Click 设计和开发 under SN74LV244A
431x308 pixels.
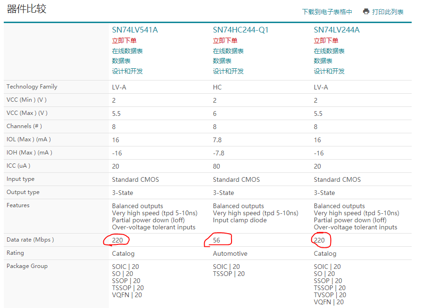[329, 72]
